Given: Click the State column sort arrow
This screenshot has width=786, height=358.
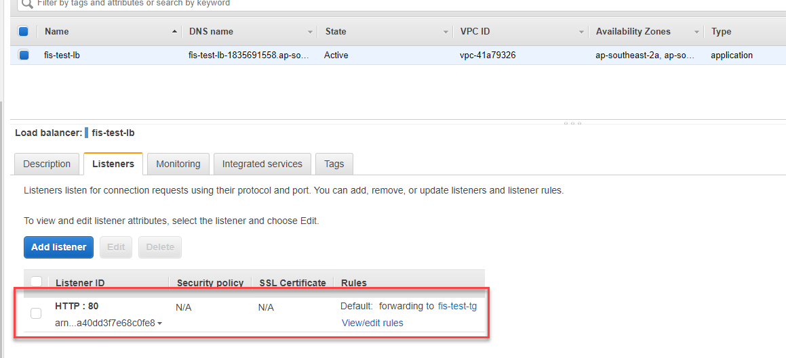Looking at the screenshot, I should pos(446,32).
